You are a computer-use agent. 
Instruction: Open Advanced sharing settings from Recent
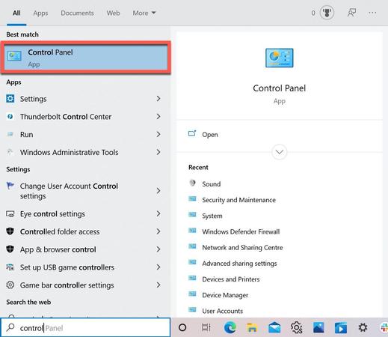point(239,264)
